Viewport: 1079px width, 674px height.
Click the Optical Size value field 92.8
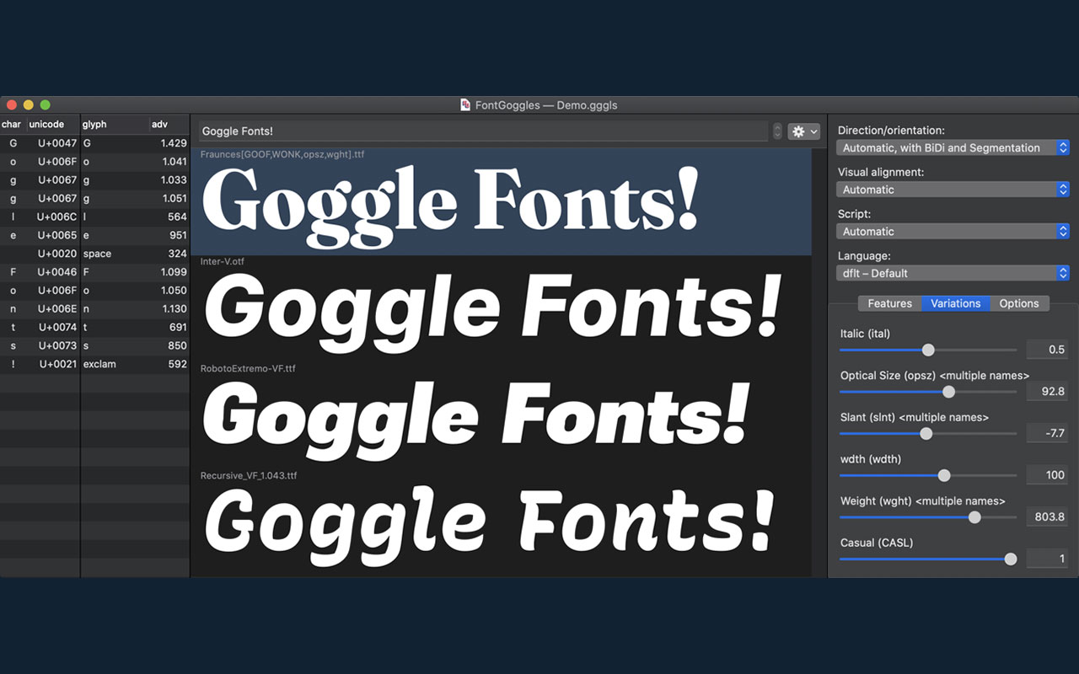[1047, 392]
